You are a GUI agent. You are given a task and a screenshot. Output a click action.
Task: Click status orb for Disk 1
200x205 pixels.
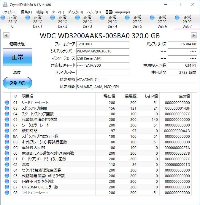point(28,17)
